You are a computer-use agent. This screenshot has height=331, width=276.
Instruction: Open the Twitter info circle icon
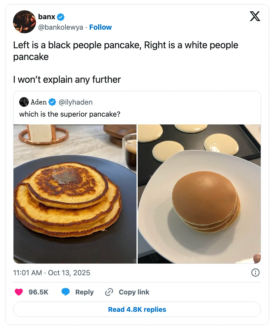(x=255, y=273)
